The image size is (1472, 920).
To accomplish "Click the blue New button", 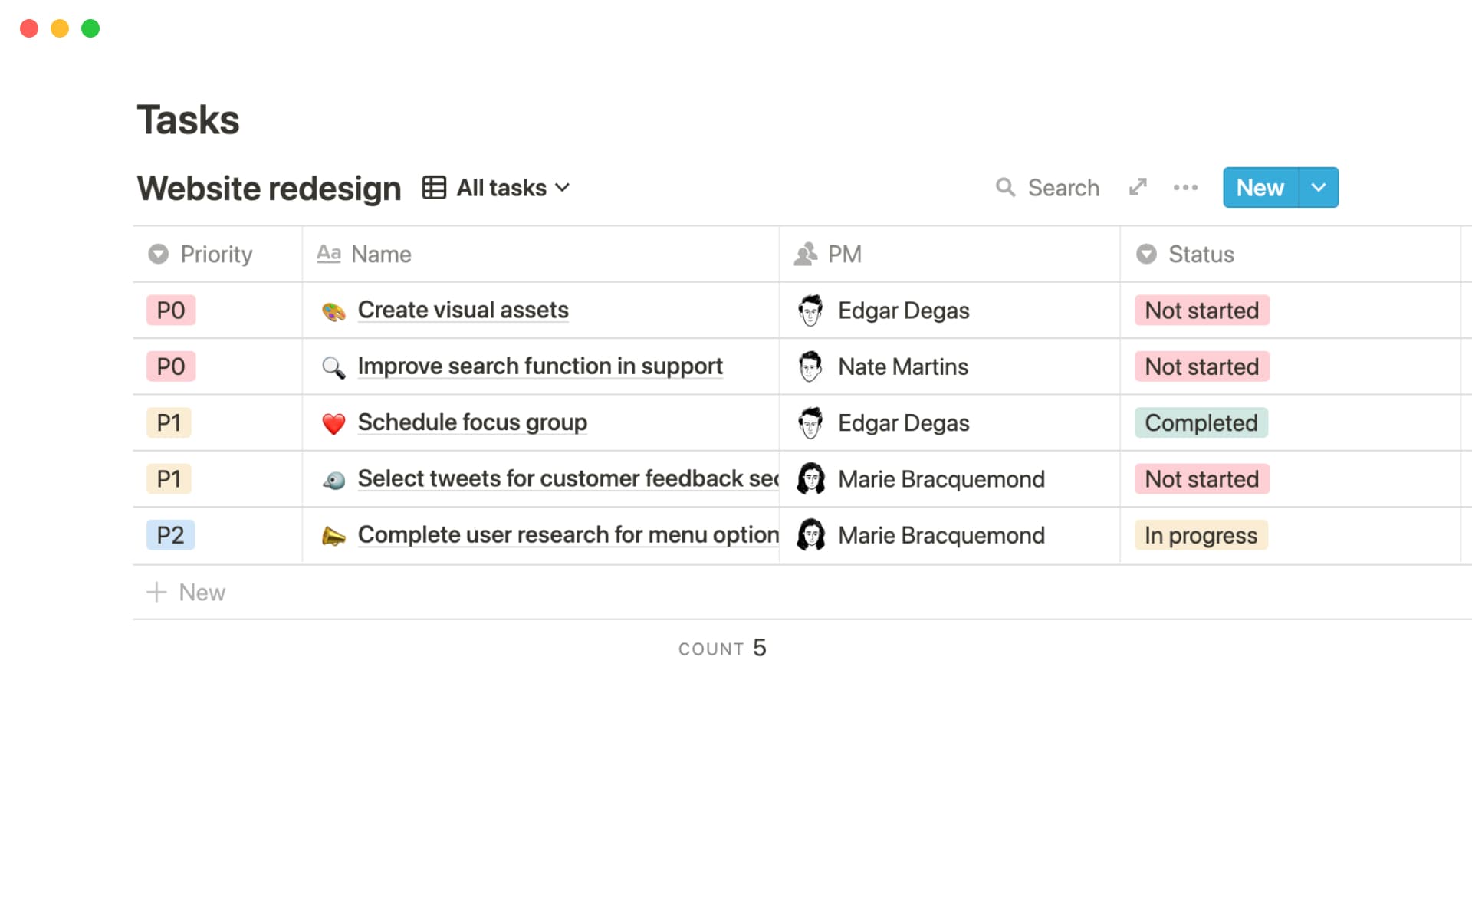I will click(1260, 188).
